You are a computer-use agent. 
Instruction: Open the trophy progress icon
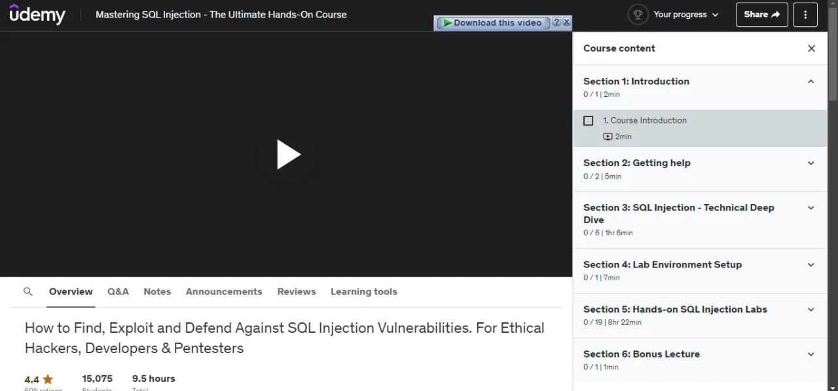coord(638,14)
